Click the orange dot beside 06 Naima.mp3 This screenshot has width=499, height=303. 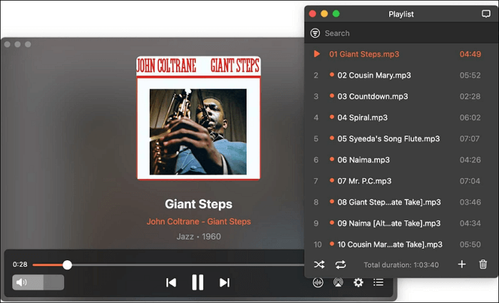pyautogui.click(x=331, y=159)
